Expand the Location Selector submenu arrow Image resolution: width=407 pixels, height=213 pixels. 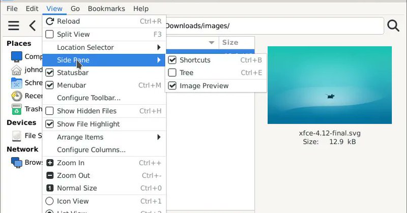pos(159,47)
